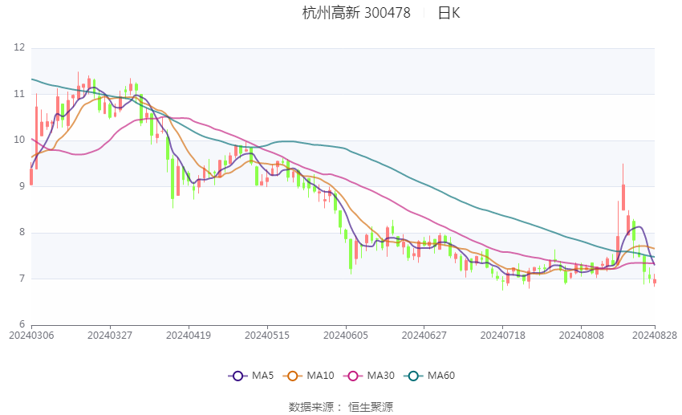The height and width of the screenshot is (415, 682).
Task: Click the x-axis date 20240808
Action: click(582, 336)
